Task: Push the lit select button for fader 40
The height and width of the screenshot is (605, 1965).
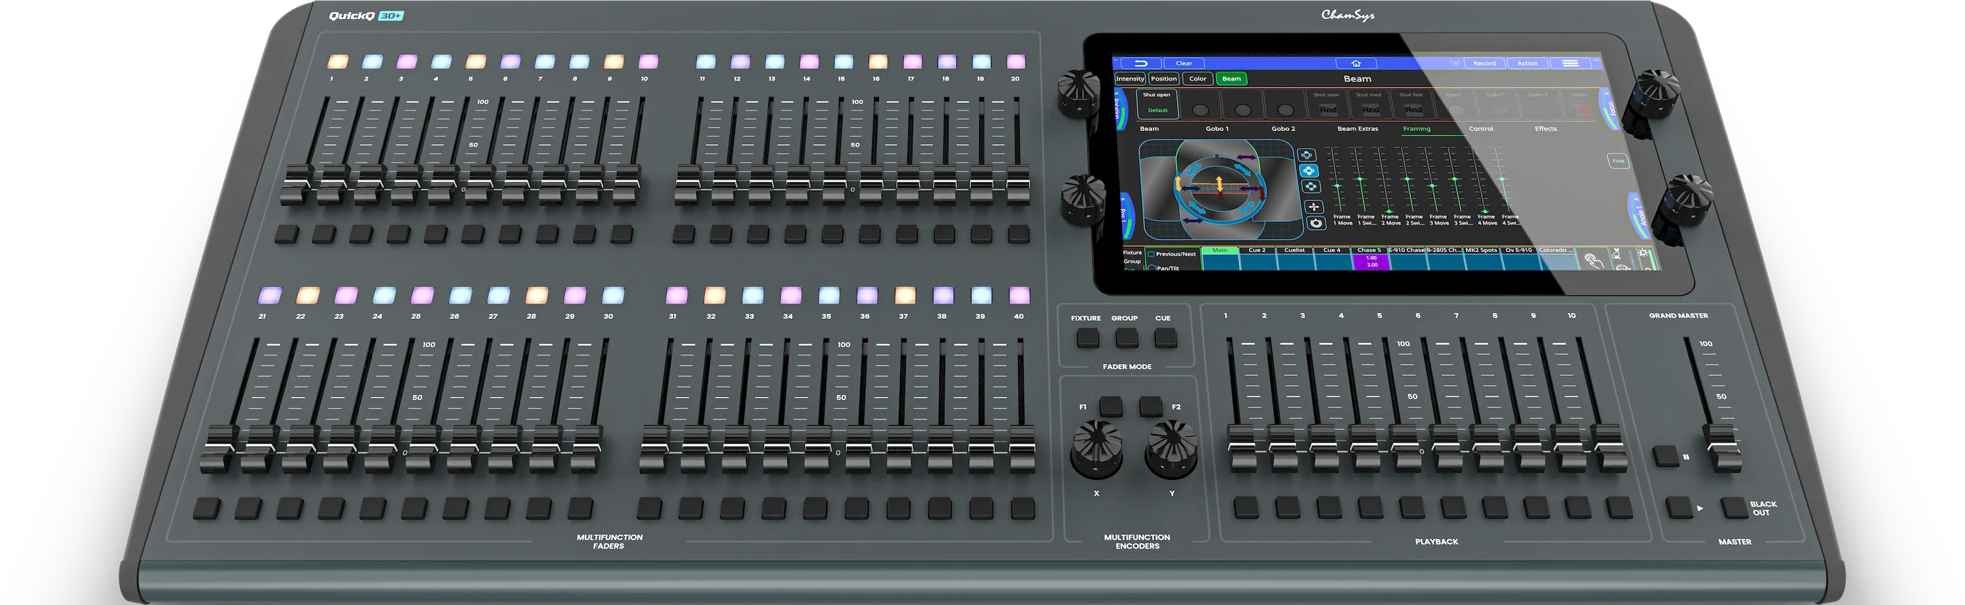Action: [1020, 295]
